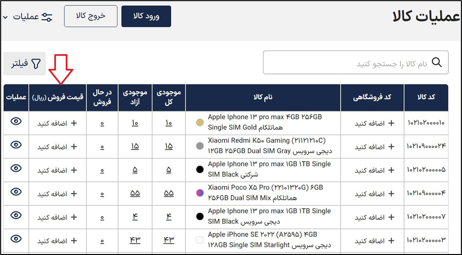462x255 pixels.
Task: Click product code 1021020000010
Action: tap(426, 123)
